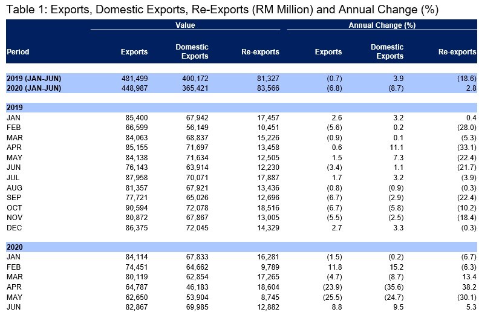The width and height of the screenshot is (479, 312).
Task: Select the "2019 (JAN-JUN)" summary row label
Action: click(x=34, y=79)
